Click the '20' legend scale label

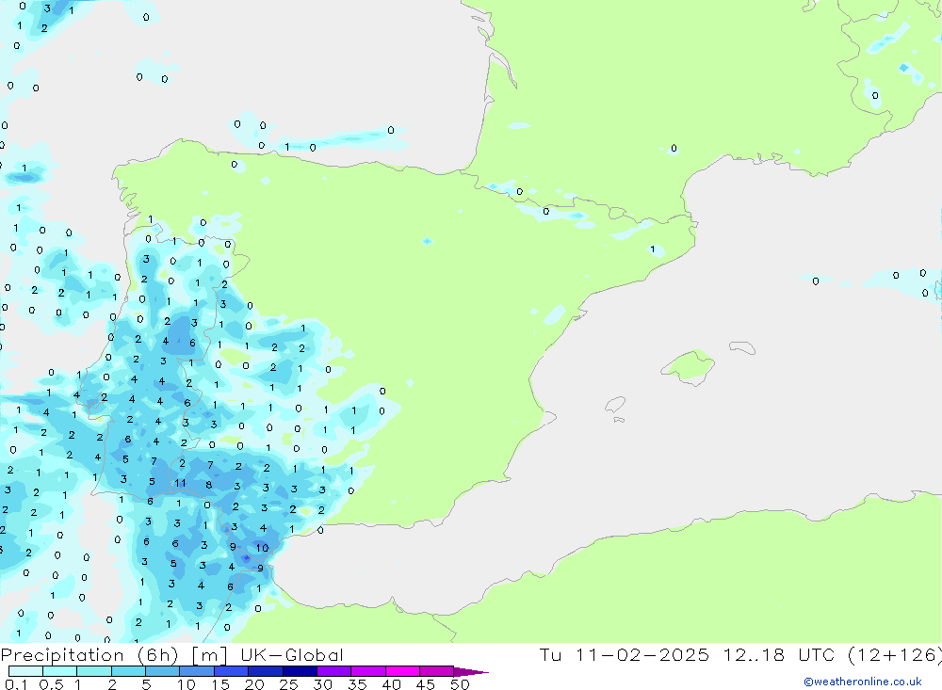click(x=254, y=684)
